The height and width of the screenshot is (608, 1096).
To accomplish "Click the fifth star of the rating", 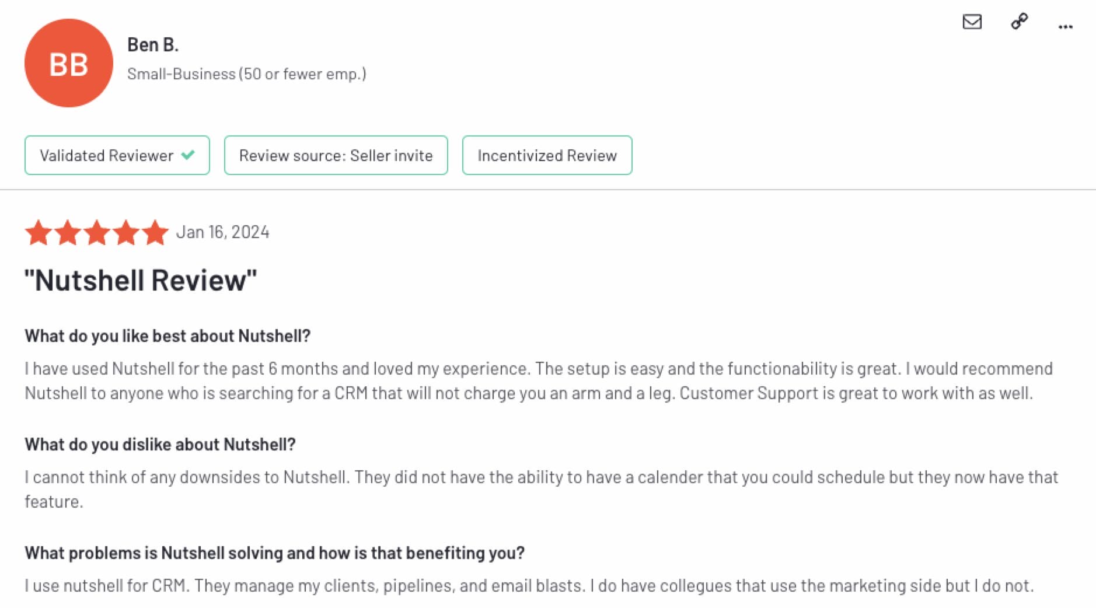I will click(155, 233).
